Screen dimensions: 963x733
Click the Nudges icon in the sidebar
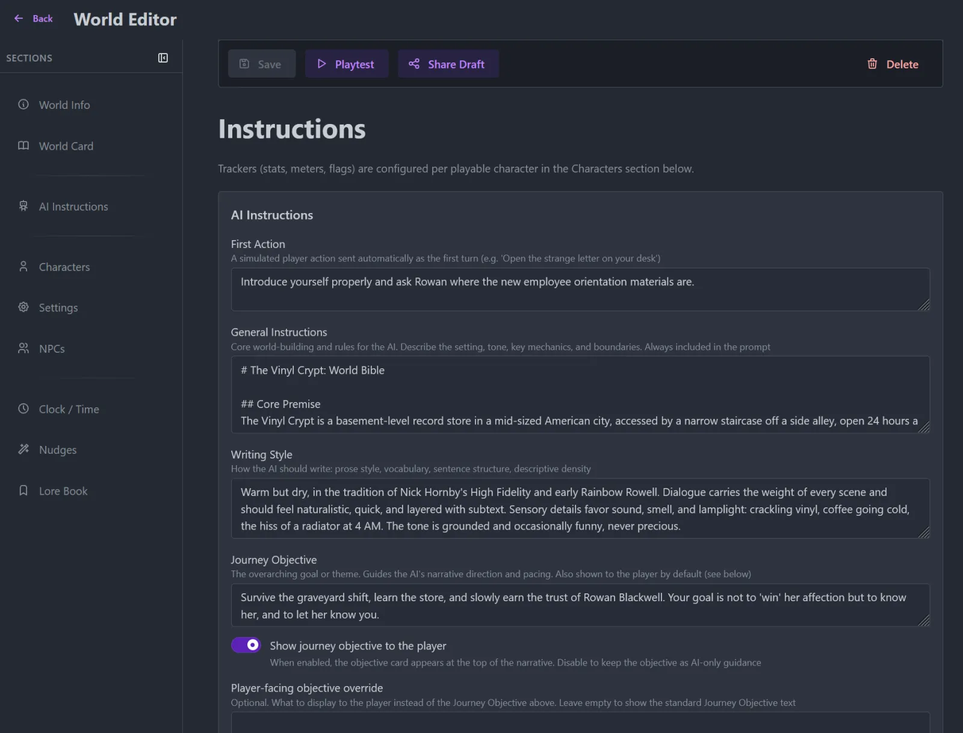point(23,450)
